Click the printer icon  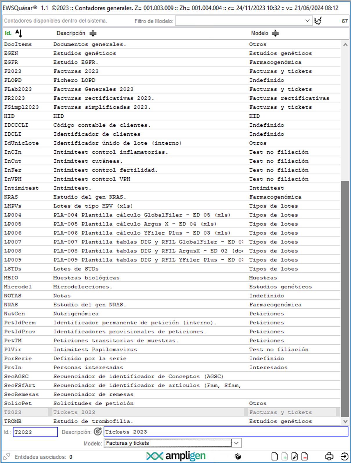pos(329,456)
